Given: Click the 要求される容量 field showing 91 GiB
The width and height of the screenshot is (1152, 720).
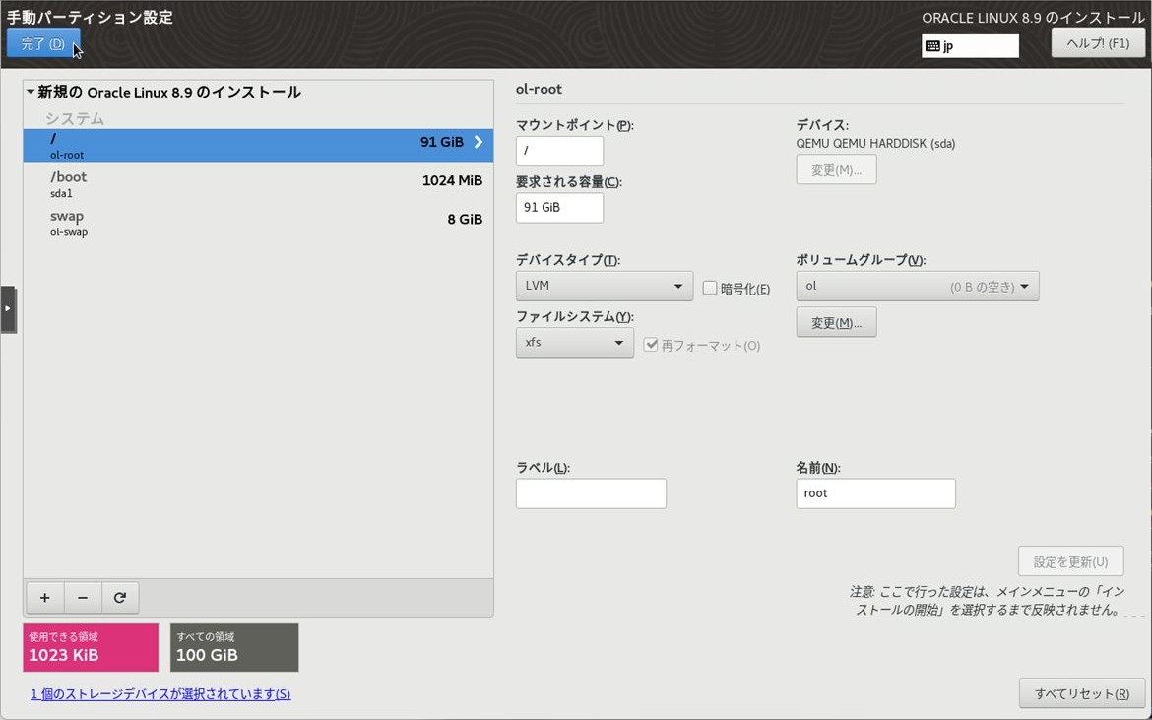Looking at the screenshot, I should pyautogui.click(x=559, y=207).
